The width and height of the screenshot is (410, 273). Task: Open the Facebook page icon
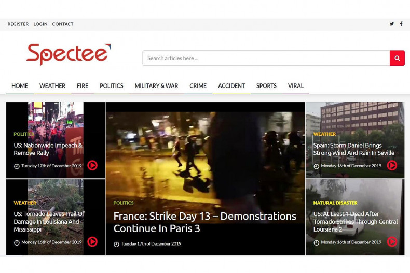pyautogui.click(x=401, y=24)
